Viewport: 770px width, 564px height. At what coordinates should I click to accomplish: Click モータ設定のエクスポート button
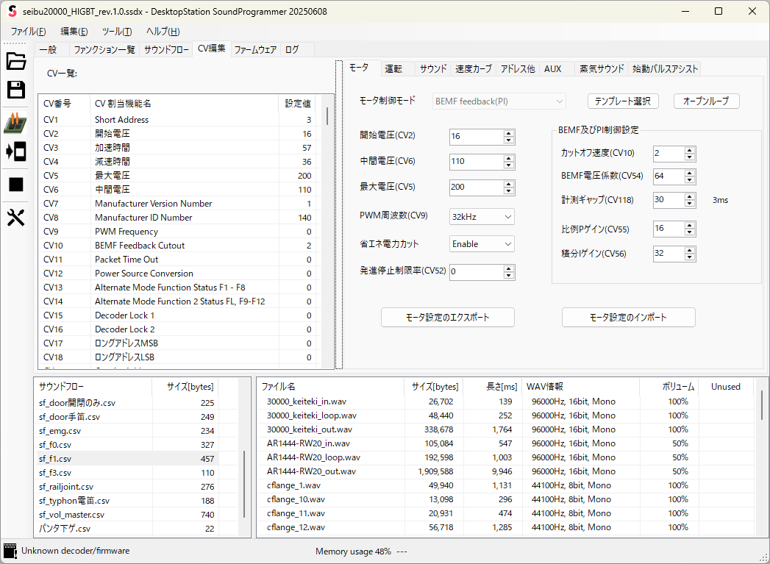[448, 317]
